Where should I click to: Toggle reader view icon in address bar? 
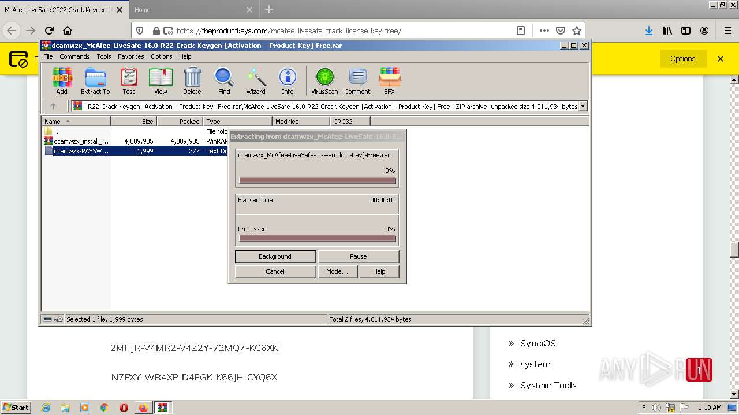(x=520, y=31)
